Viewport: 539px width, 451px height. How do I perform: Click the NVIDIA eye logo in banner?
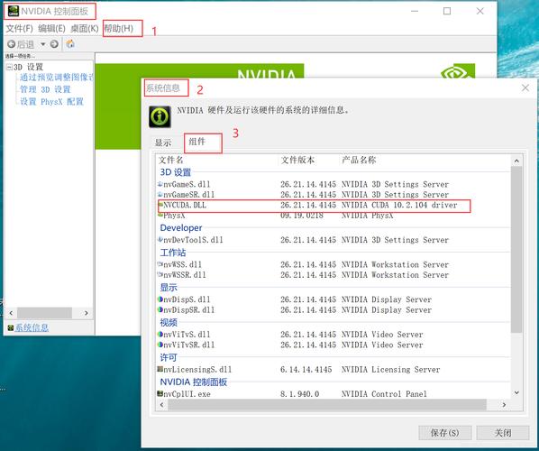click(x=458, y=71)
